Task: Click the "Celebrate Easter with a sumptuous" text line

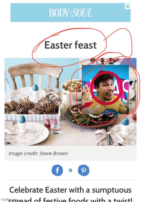Action: [70, 190]
